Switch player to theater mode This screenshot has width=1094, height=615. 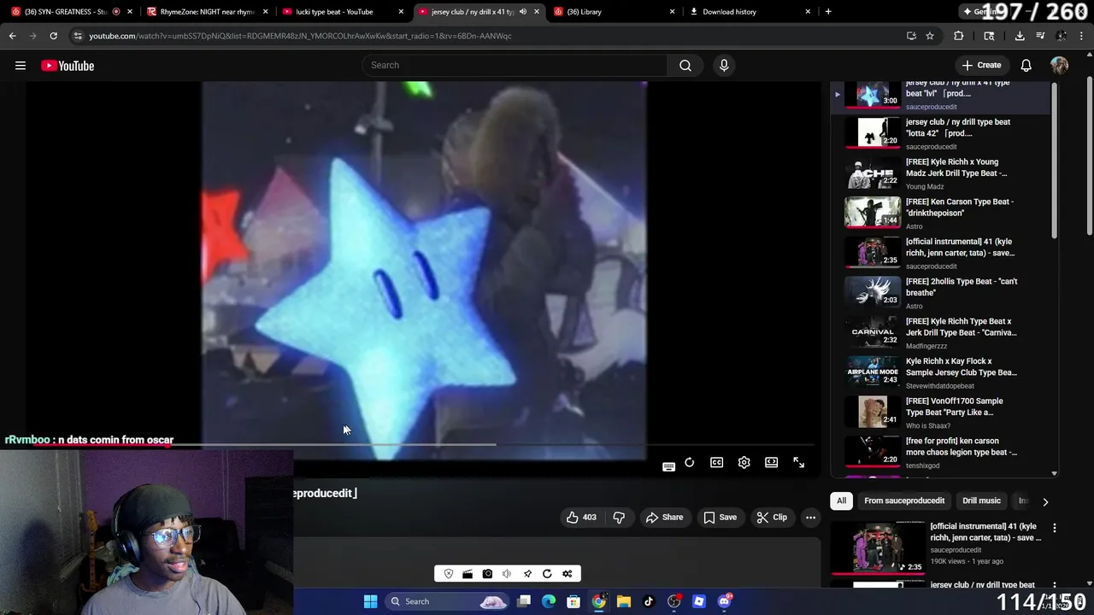coord(771,462)
